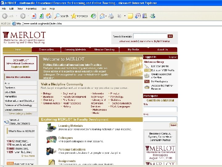Viewport: 222px width, 167px height.
Task: Switch to the My Profile tab
Action: 134,49
